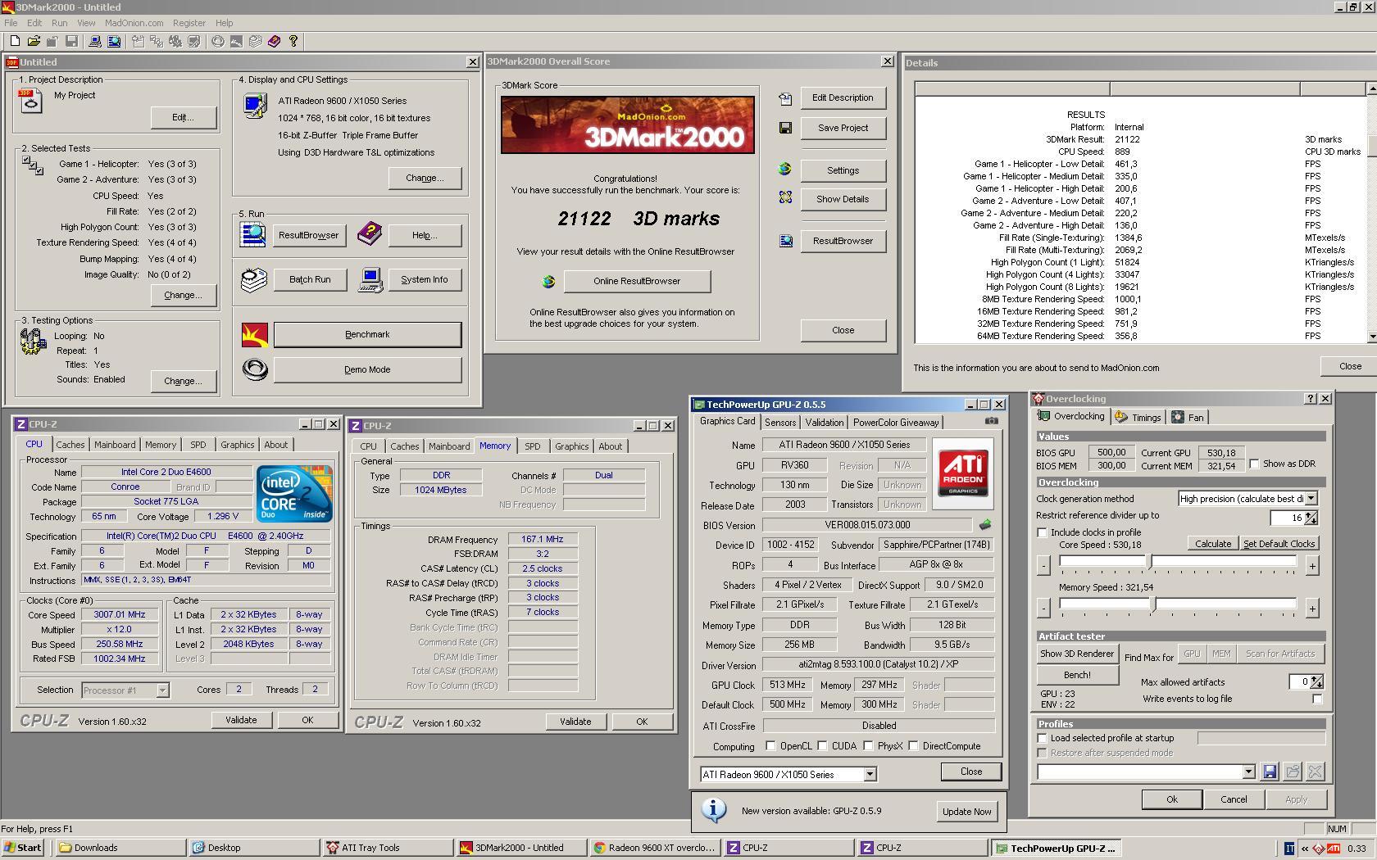The height and width of the screenshot is (860, 1377).
Task: Click plus button beside Core Speed slider
Action: point(1312,565)
